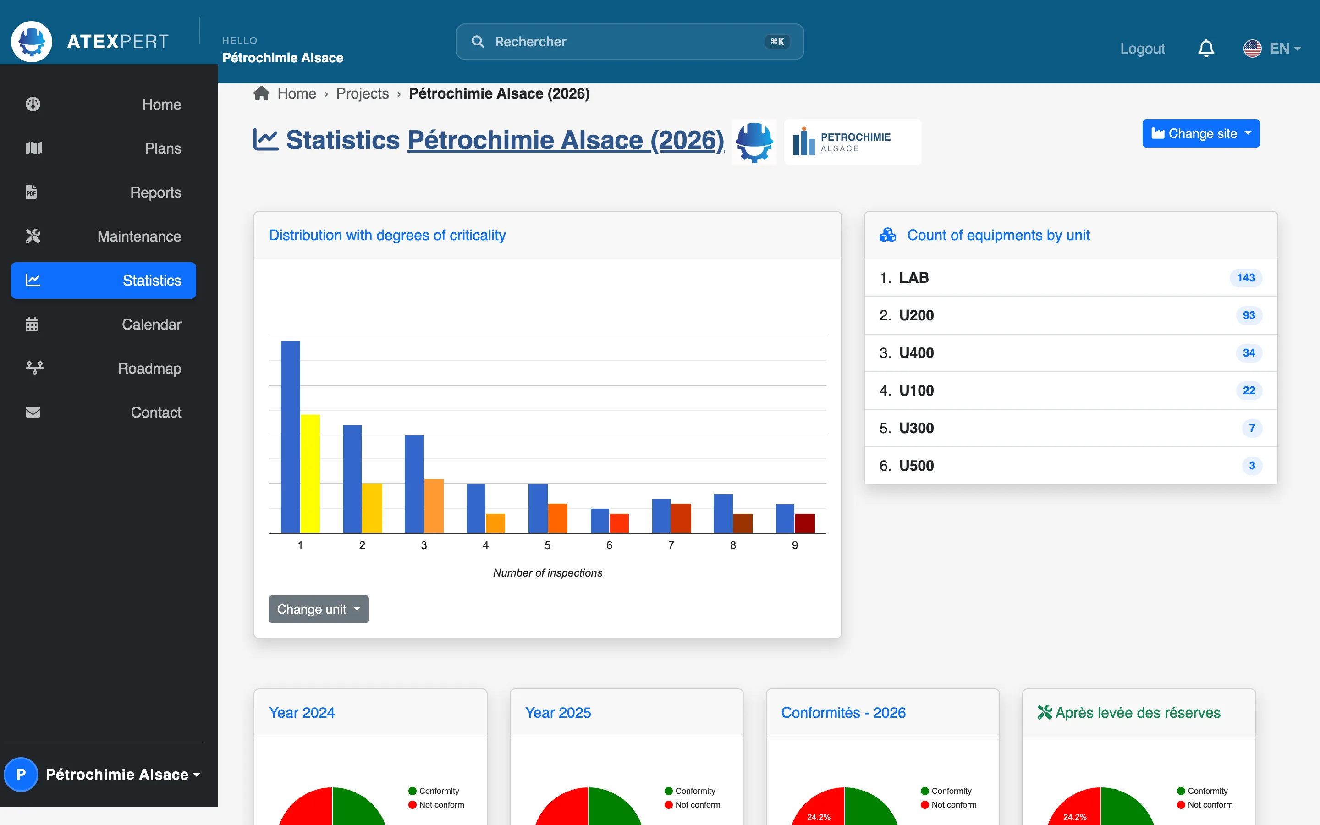Screen dimensions: 1320x825
Task: Toggle Conformity legend in Conformités - 2026
Action: click(946, 791)
